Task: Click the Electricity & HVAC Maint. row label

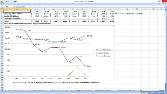Action: [x=13, y=14]
